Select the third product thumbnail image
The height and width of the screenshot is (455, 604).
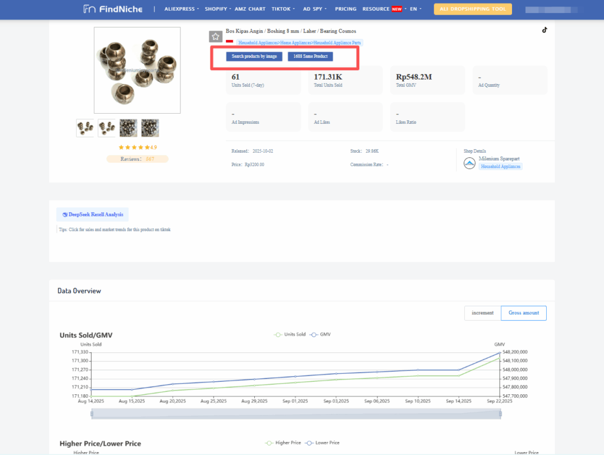[129, 128]
